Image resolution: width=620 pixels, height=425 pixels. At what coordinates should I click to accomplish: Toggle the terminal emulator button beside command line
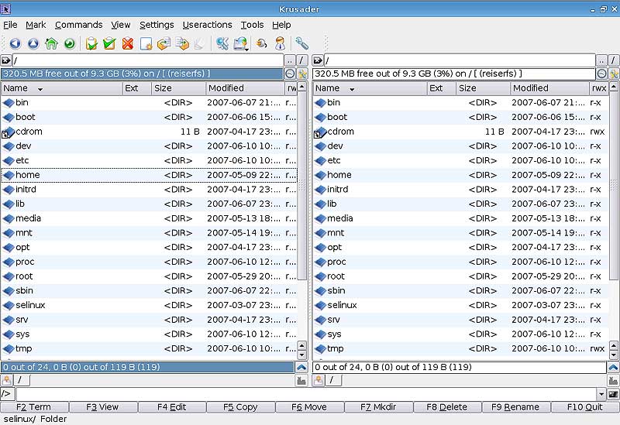point(613,394)
